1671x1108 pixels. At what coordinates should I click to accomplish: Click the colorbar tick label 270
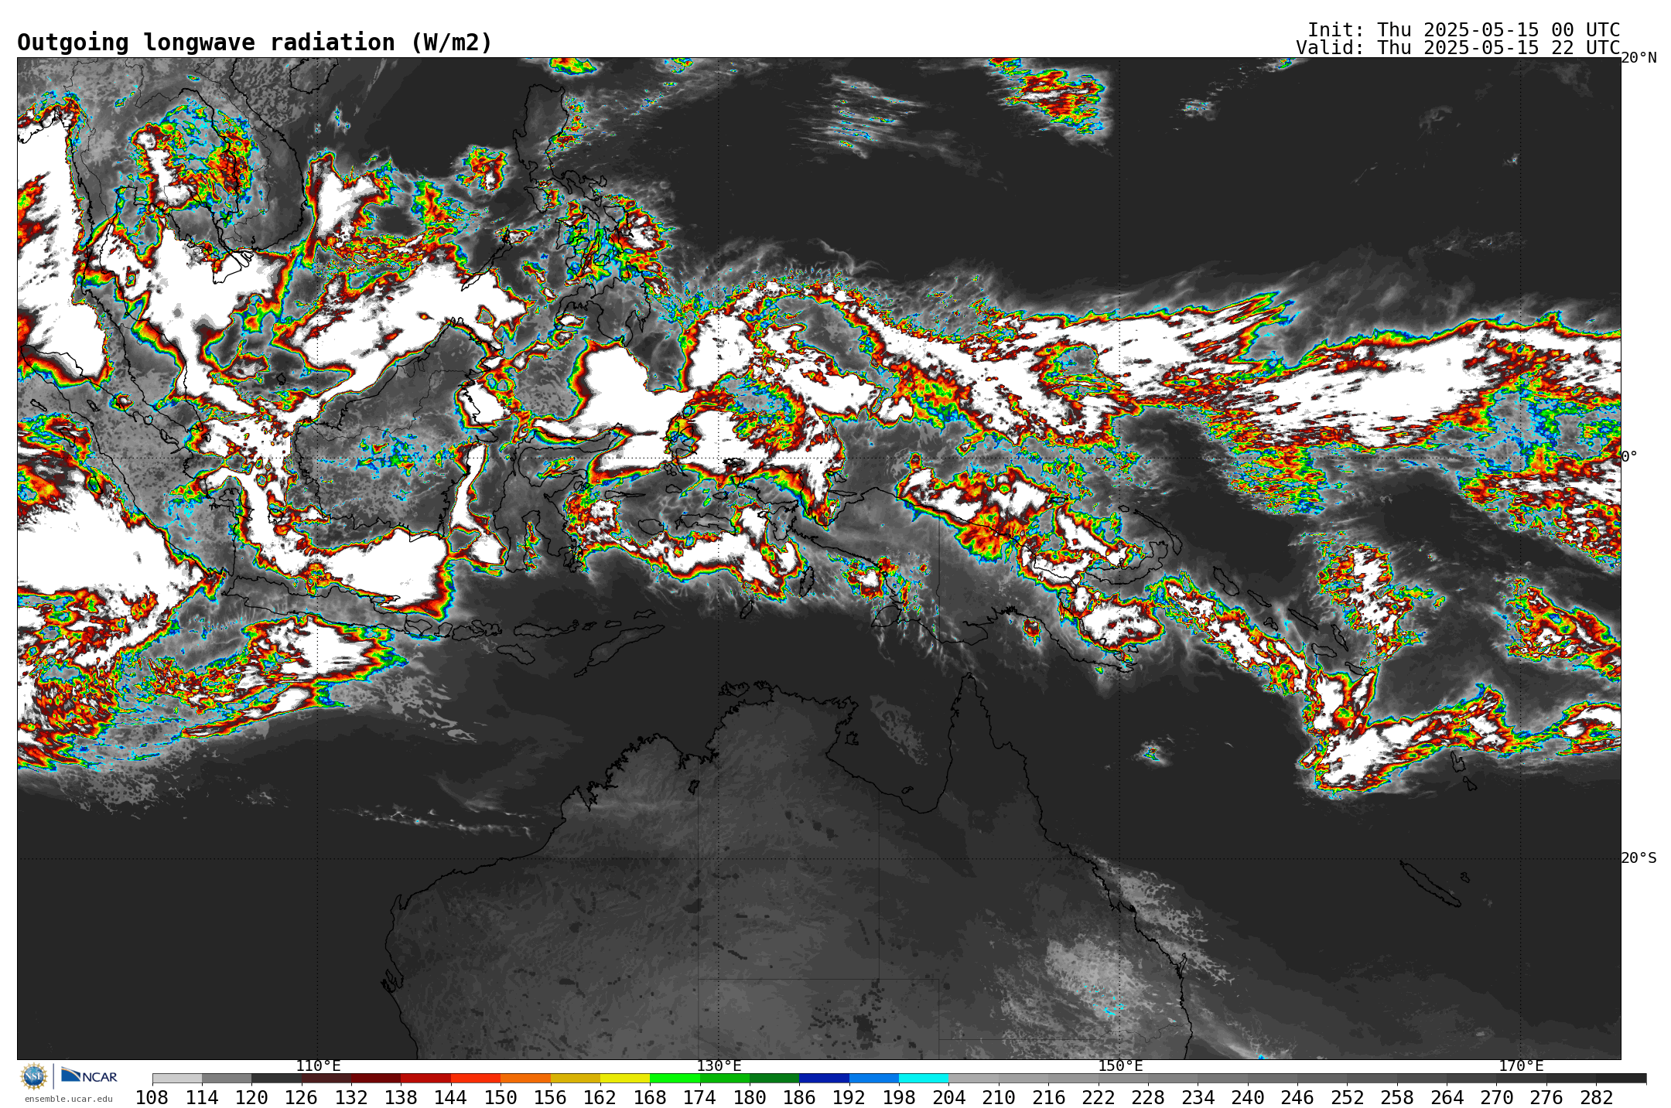[x=1496, y=1098]
